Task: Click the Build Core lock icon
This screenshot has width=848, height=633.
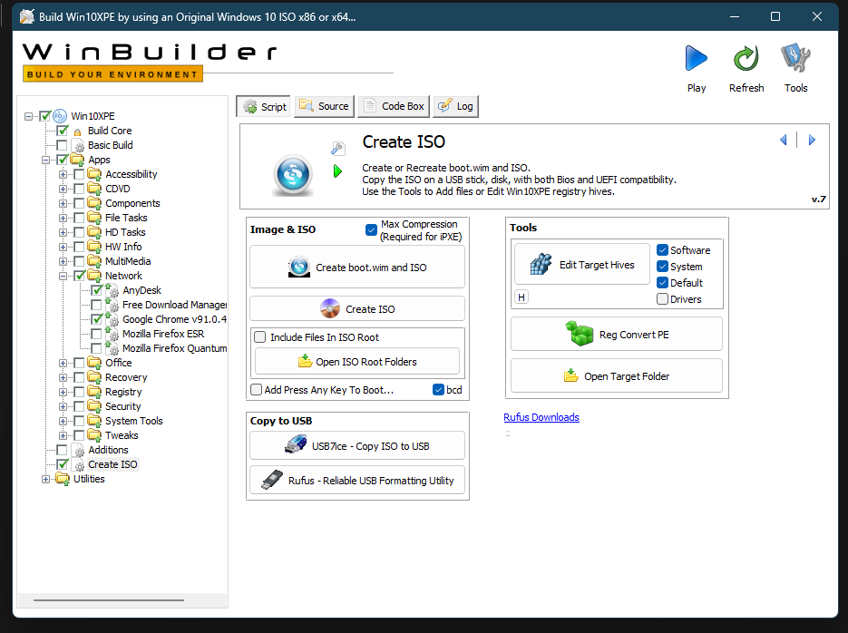Action: [78, 131]
